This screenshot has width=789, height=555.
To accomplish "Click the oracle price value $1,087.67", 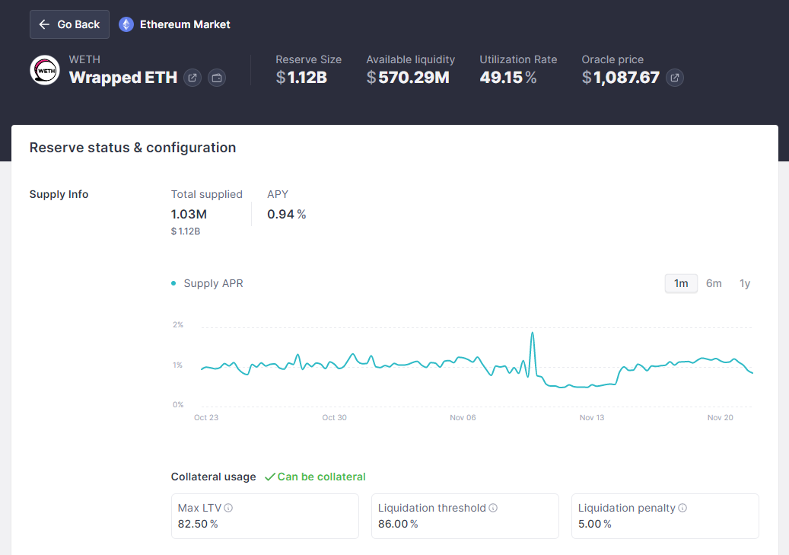I will (x=620, y=78).
